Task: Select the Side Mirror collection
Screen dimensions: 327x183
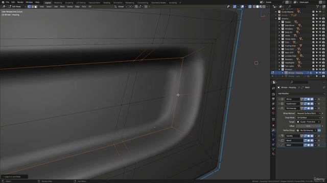Action: pos(290,25)
